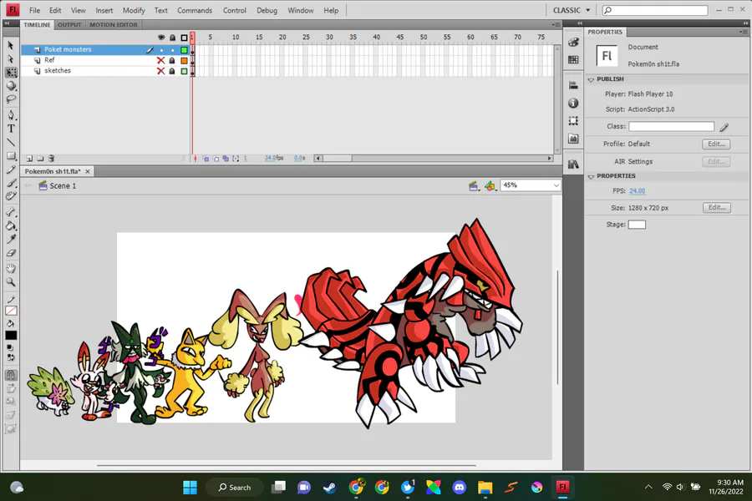Click the New Layer icon
Viewport: 752px width, 501px height.
click(29, 158)
